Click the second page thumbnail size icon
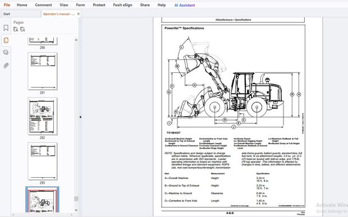This screenshot has width=348, height=217. (22, 29)
